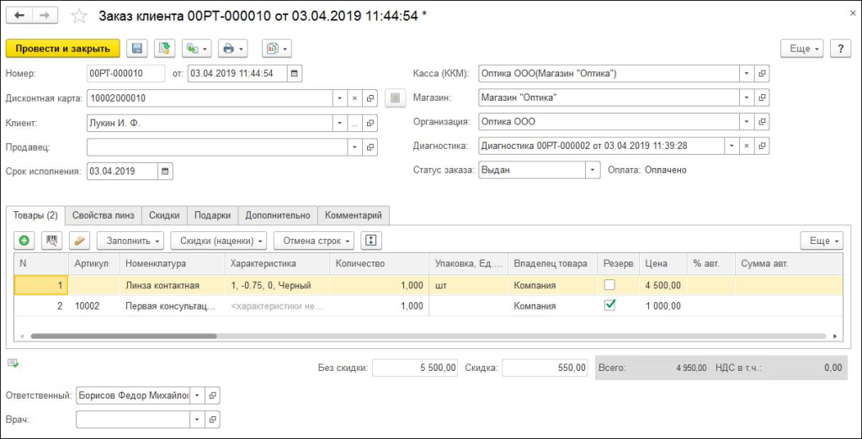Viewport: 862px width, 439px height.
Task: Expand the Статус заказа dropdown
Action: click(x=591, y=170)
